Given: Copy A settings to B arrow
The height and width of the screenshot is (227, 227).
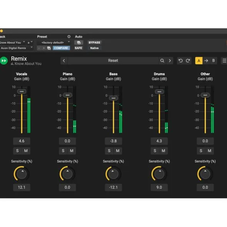Looking at the screenshot, I should tap(206, 61).
